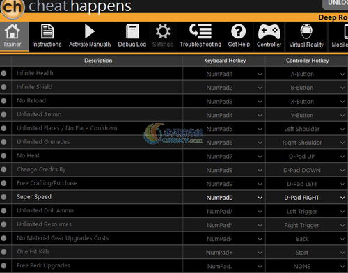Click the Unlock button at top right
Screen dimensions: 348x273
(x=335, y=4)
